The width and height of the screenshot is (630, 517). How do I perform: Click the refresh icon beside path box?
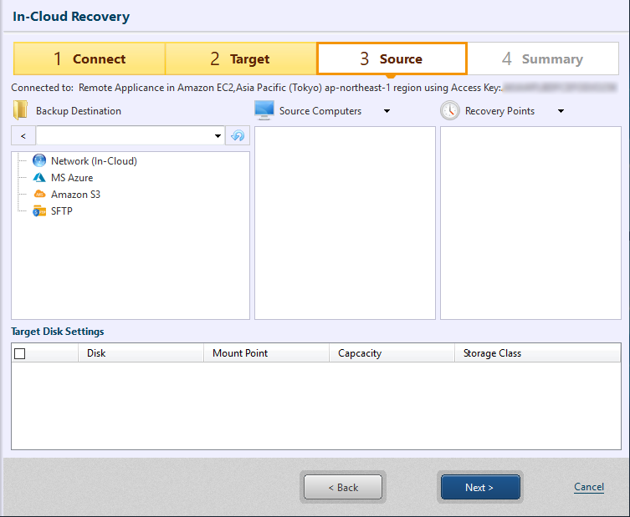[x=238, y=136]
